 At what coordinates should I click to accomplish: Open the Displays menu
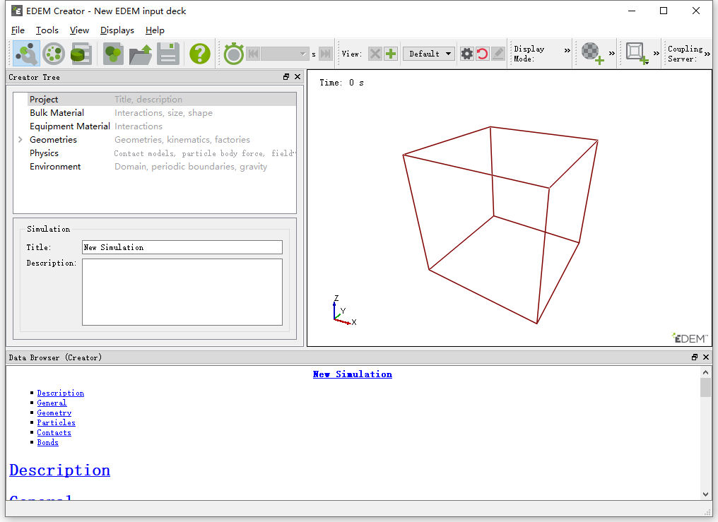[117, 30]
